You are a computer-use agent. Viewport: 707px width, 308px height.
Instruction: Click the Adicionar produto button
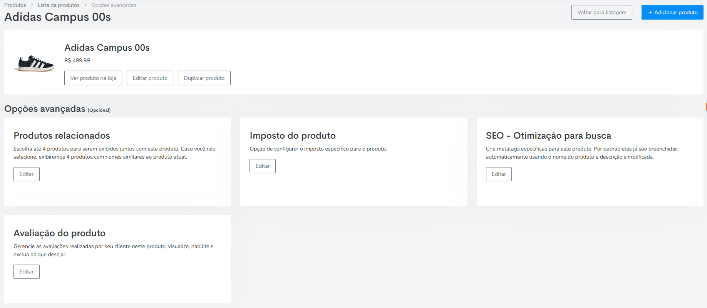point(672,12)
